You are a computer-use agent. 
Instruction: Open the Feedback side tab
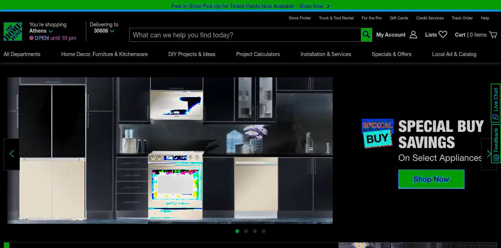pyautogui.click(x=496, y=144)
